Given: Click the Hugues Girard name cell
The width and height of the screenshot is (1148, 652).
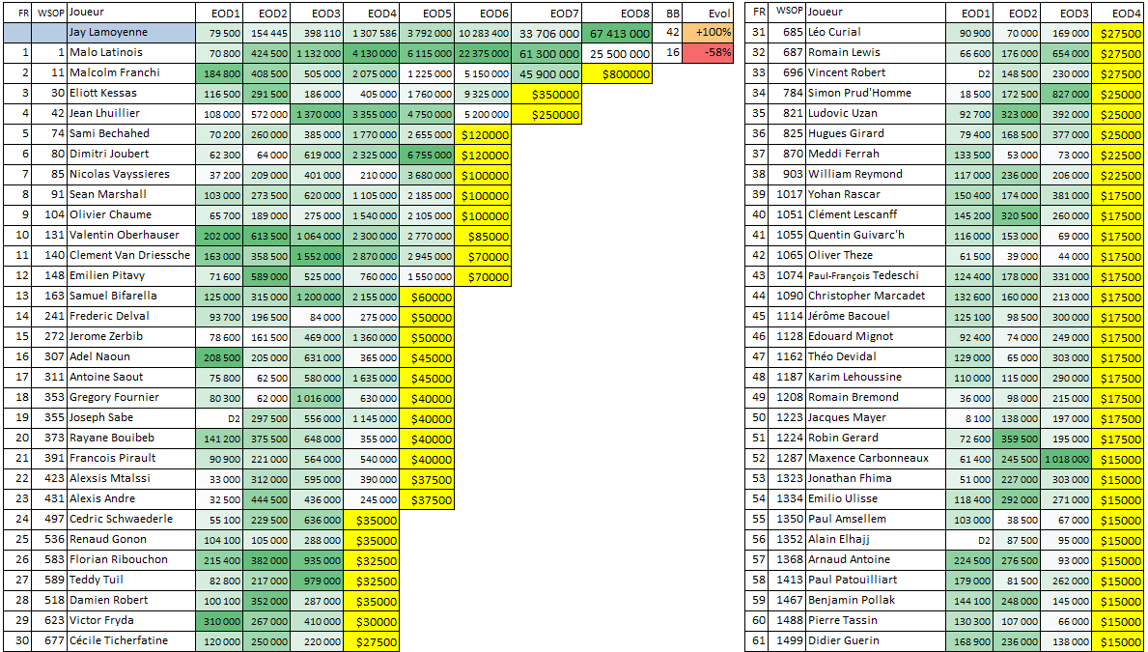Looking at the screenshot, I should coord(875,134).
